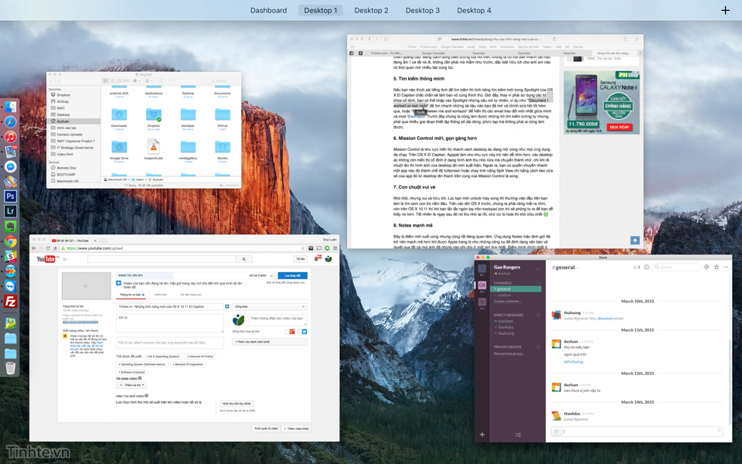Add a new team with Slack plus icon
Screen dimensions: 742x464
tap(482, 434)
